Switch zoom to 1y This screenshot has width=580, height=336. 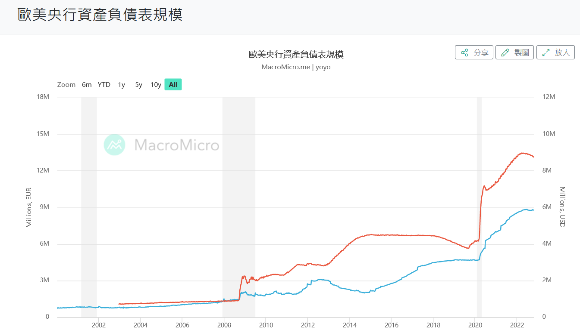click(x=122, y=85)
